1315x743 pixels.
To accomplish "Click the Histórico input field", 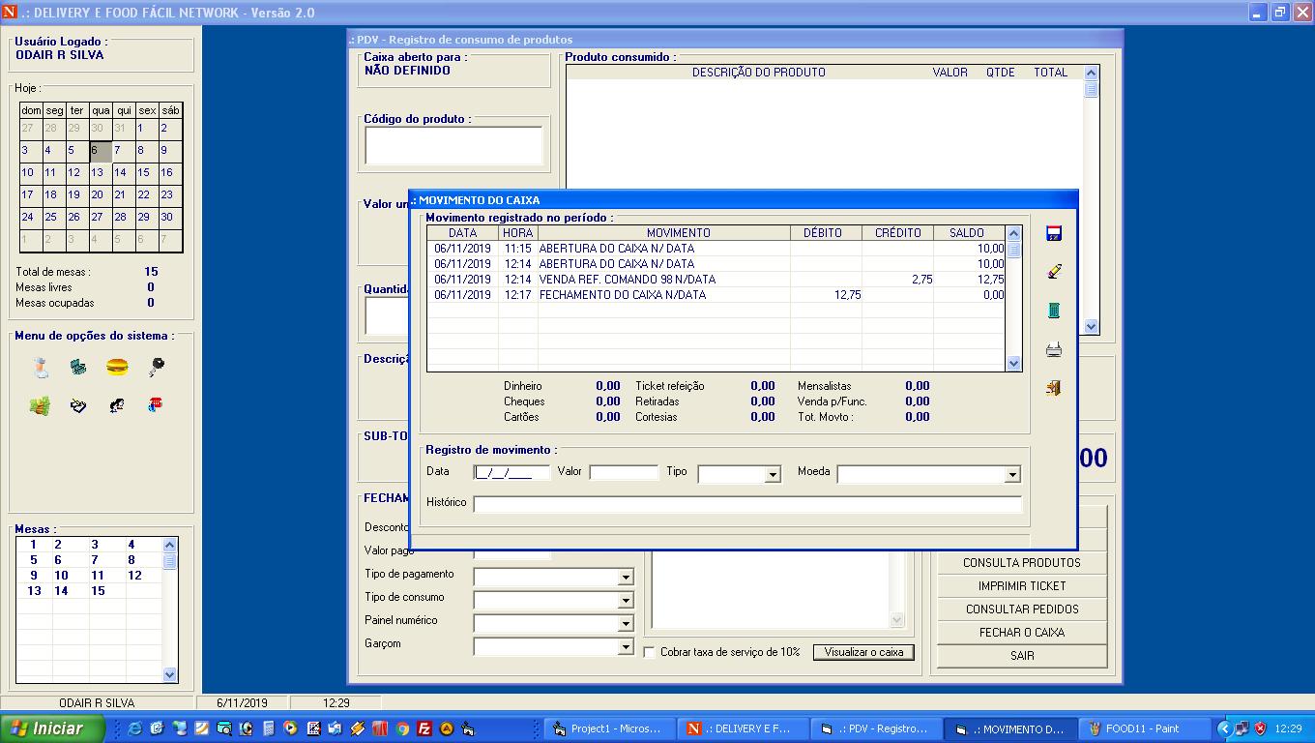I will (746, 504).
